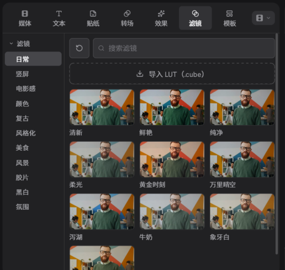Screen dimensions: 285x270
Task: Click the 清新 filter name label
Action: pos(76,132)
